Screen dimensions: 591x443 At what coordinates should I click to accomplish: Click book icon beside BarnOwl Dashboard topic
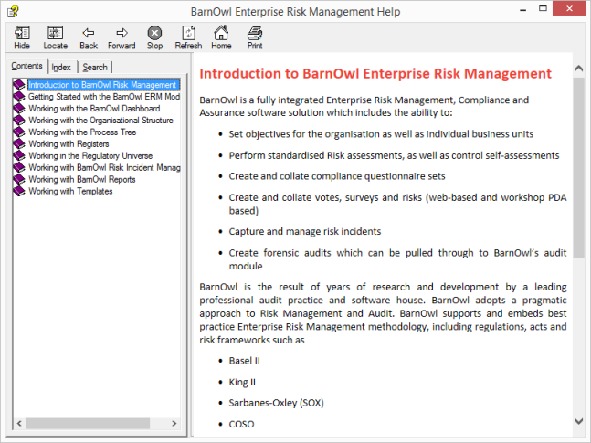[19, 109]
